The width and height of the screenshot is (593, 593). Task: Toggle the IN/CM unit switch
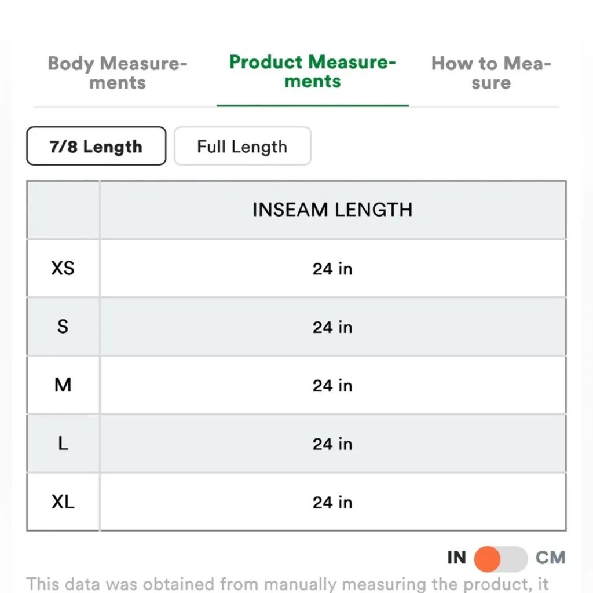[500, 558]
